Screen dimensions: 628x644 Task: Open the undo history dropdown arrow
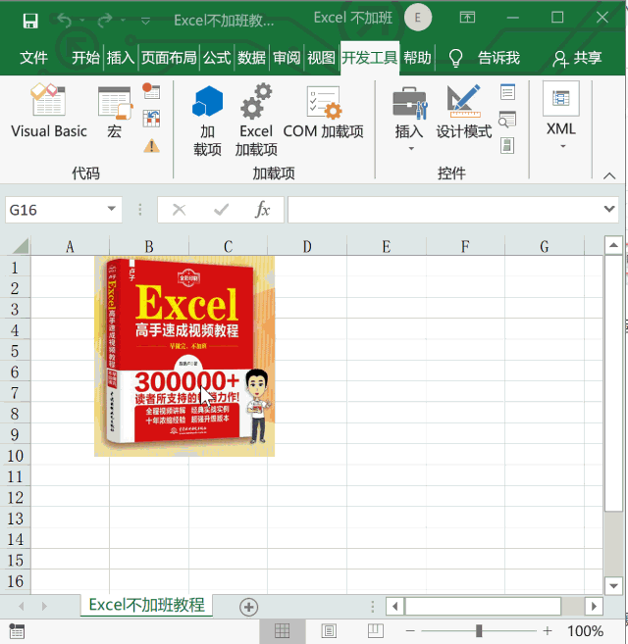(82, 20)
